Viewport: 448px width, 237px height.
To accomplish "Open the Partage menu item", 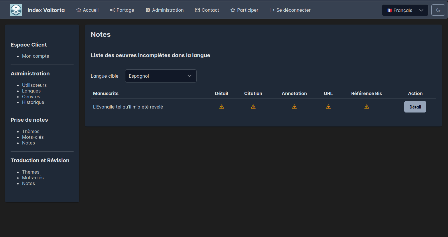I will [122, 10].
